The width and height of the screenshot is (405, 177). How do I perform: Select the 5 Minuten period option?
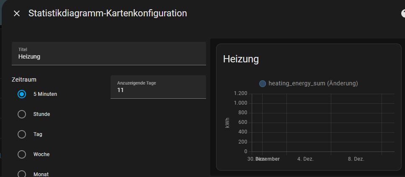click(22, 94)
